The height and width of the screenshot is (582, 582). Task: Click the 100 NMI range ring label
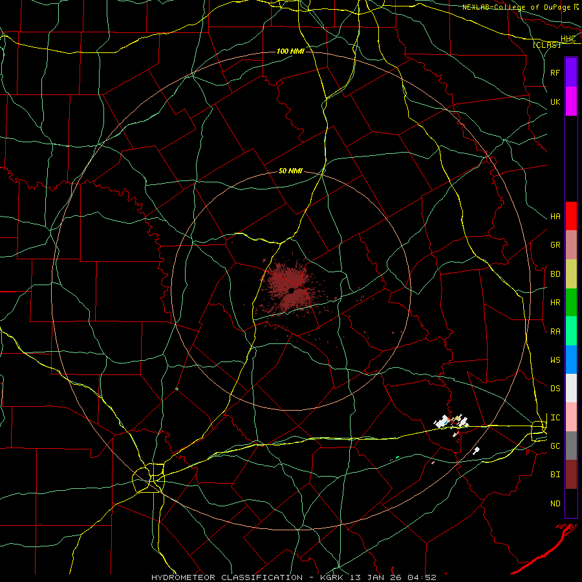coord(290,51)
